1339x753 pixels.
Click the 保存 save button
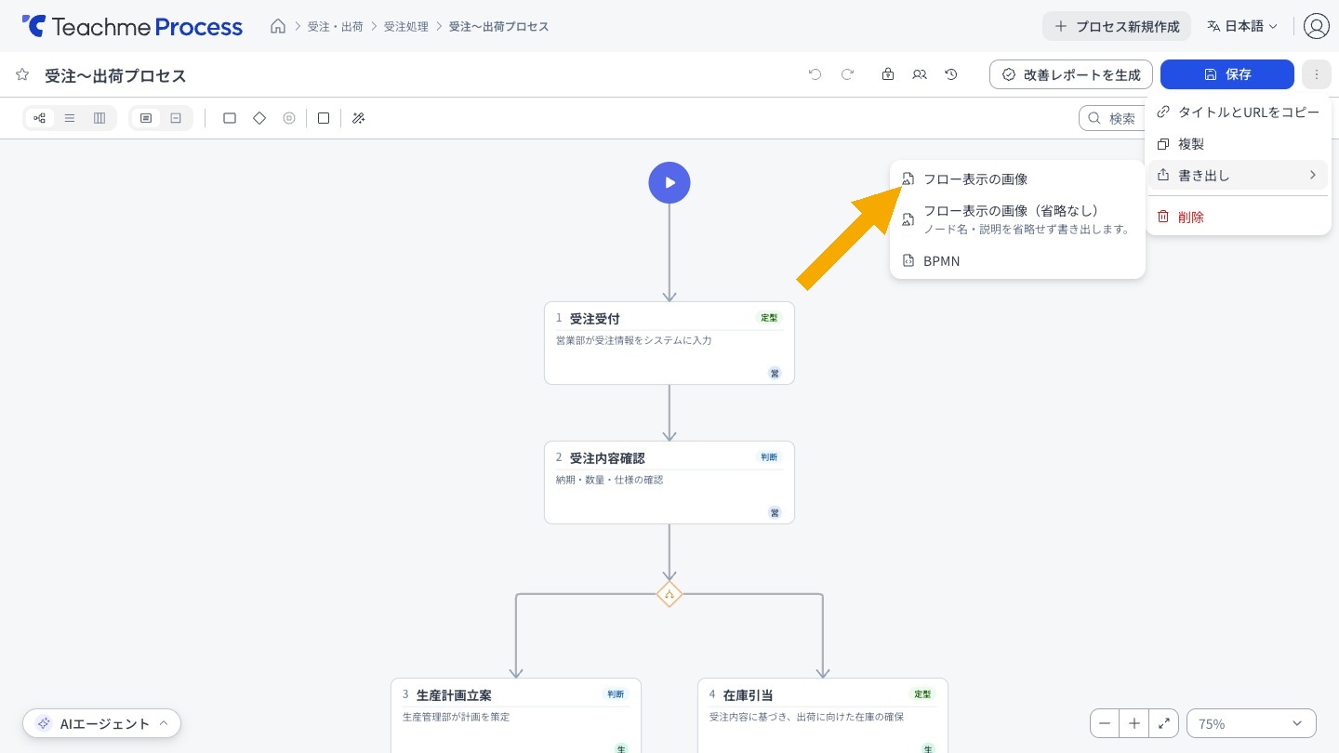pos(1227,74)
